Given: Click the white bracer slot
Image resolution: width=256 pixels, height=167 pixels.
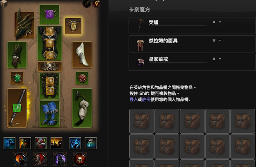Looking at the screenshot, I should (x=82, y=55).
